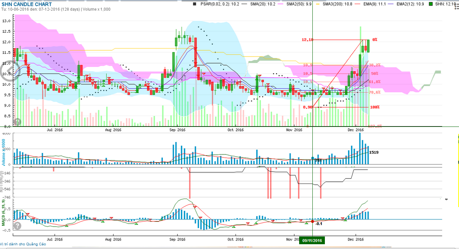Image resolution: width=459 pixels, height=249 pixels.
Task: Click the black PSAR legend square marker
Action: (195, 4)
